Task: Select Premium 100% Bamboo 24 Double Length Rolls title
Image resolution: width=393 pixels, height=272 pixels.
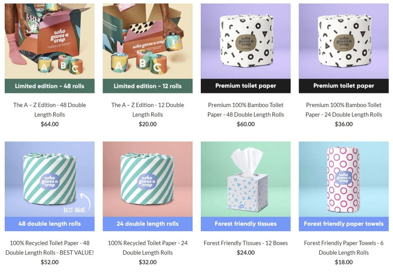Action: point(343,110)
